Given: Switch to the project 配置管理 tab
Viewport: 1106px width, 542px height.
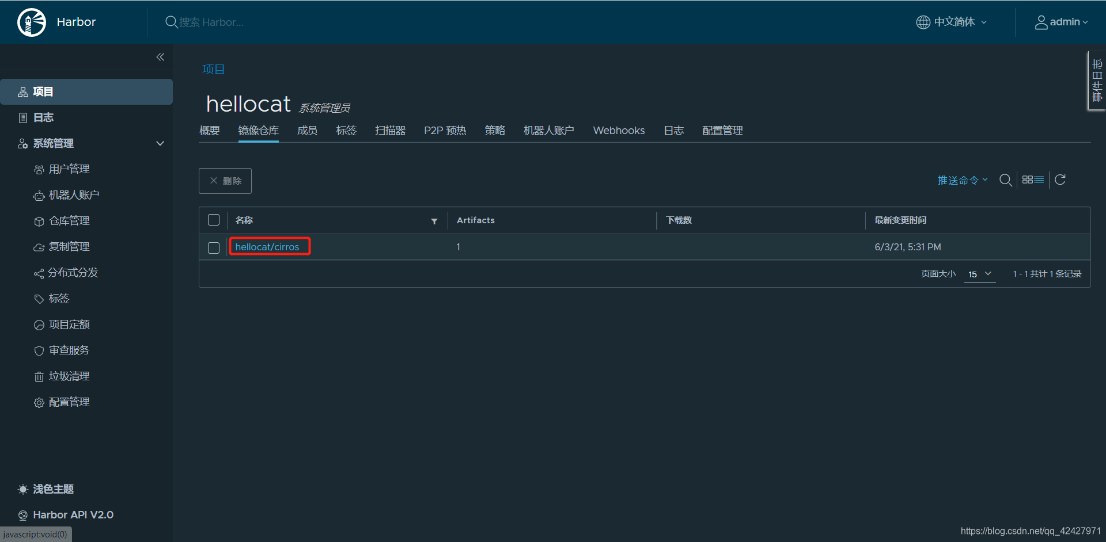Looking at the screenshot, I should [x=722, y=131].
